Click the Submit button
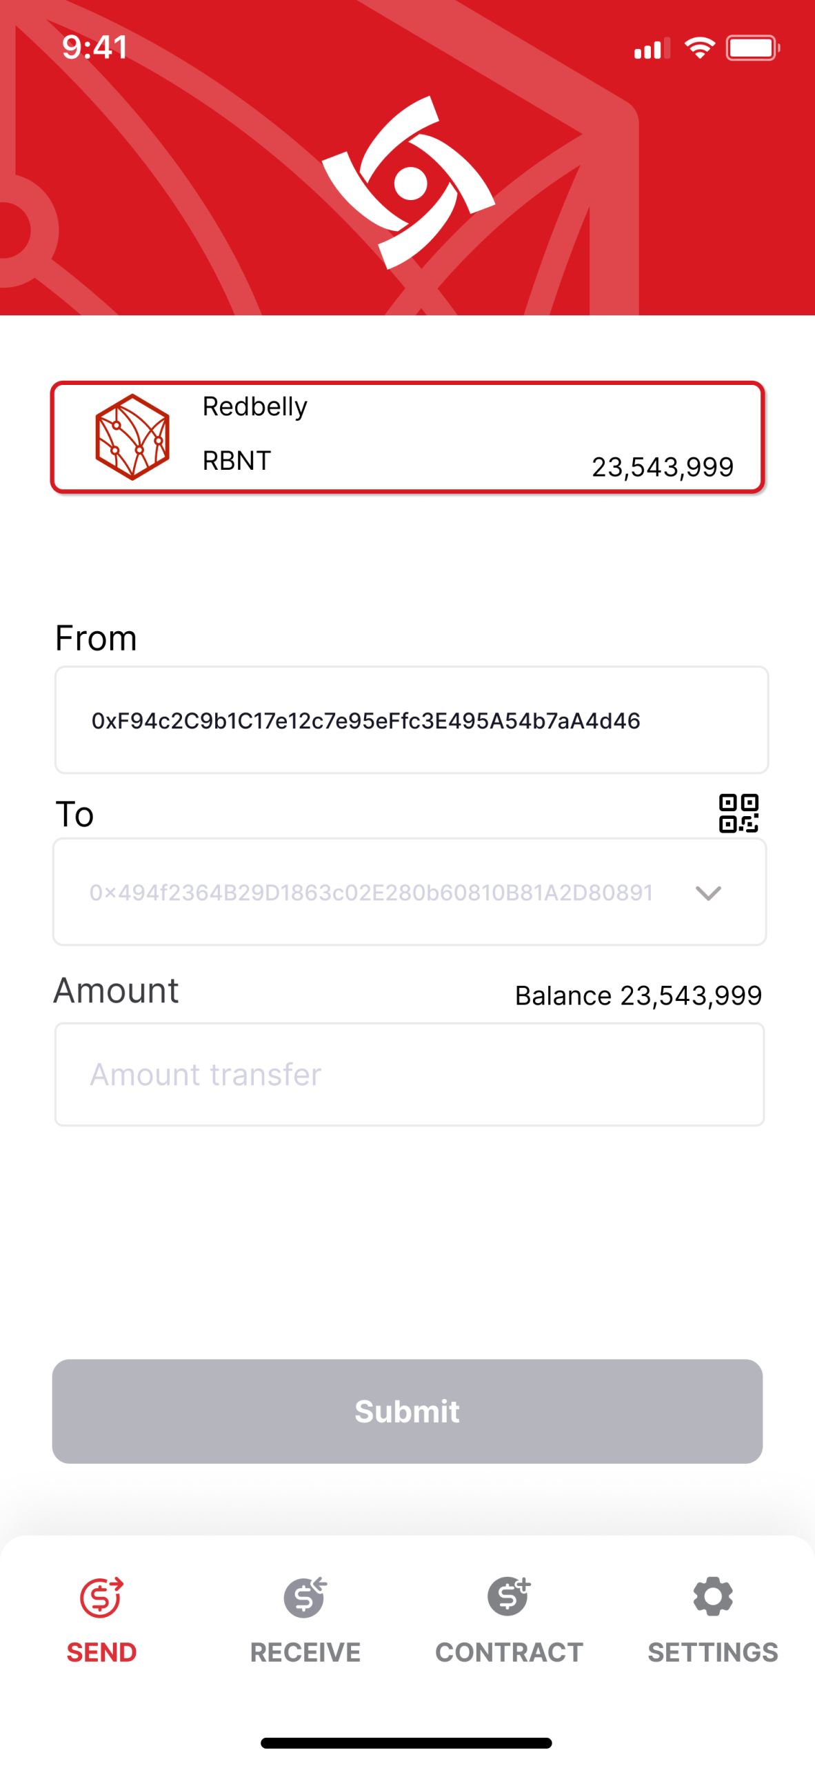Viewport: 815px width, 1766px height. point(407,1411)
